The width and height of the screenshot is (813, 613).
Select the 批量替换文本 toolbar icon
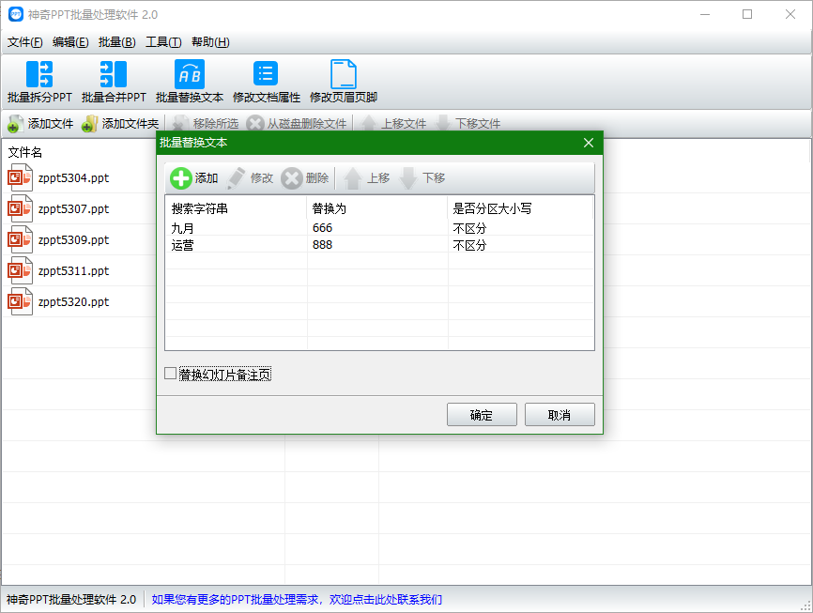[x=189, y=75]
